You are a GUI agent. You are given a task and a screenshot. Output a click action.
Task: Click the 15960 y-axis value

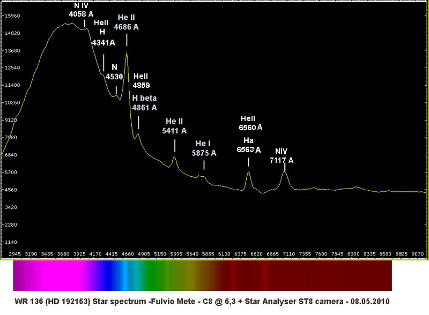12,16
